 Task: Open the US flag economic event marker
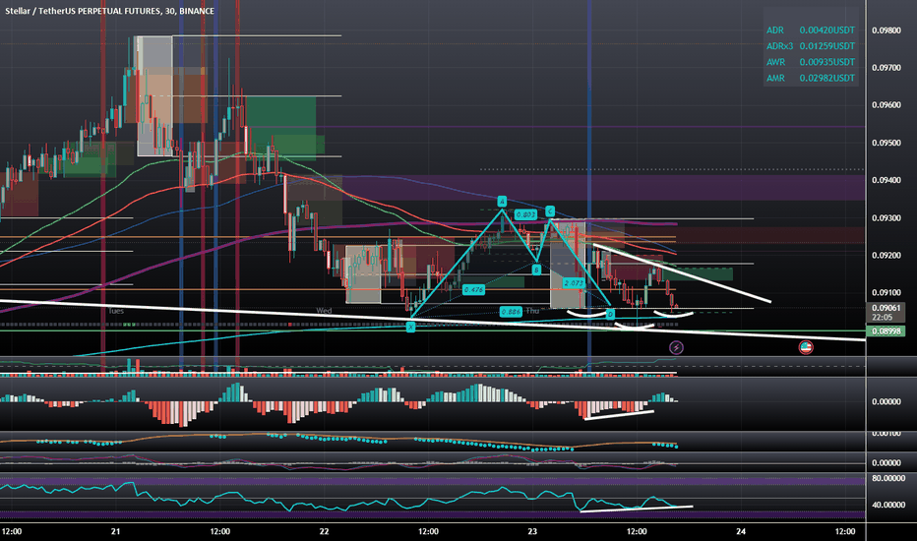click(806, 347)
